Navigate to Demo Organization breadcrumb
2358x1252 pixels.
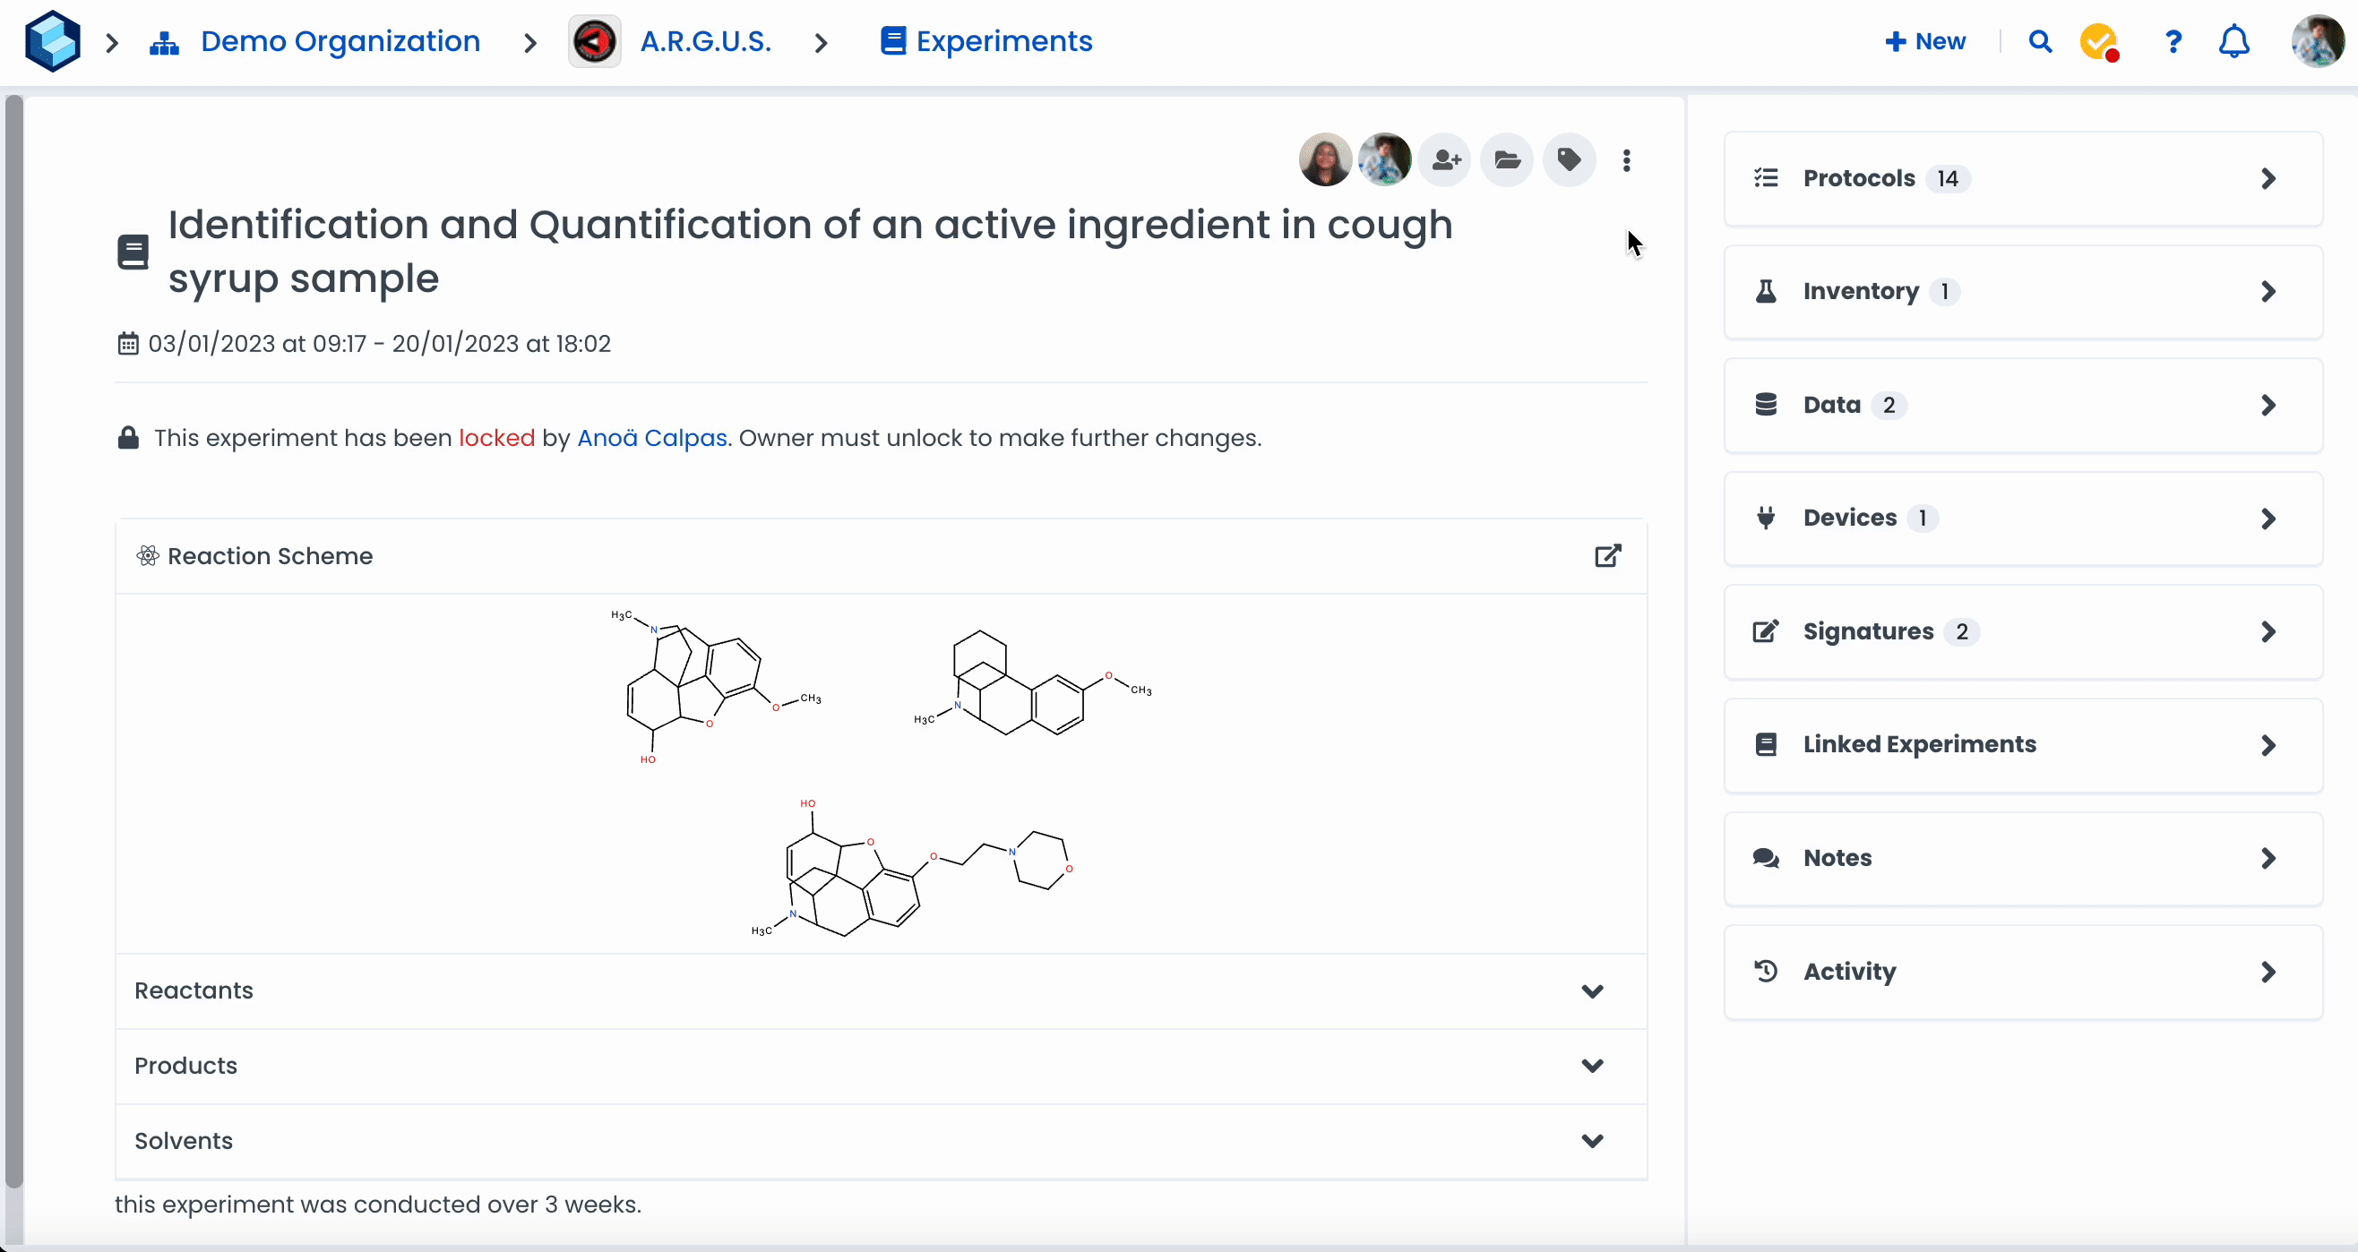(340, 41)
